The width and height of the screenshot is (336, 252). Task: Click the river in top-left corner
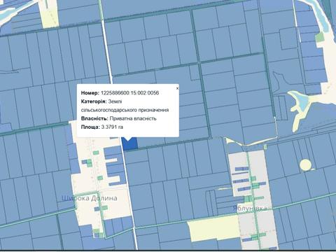coord(6,13)
